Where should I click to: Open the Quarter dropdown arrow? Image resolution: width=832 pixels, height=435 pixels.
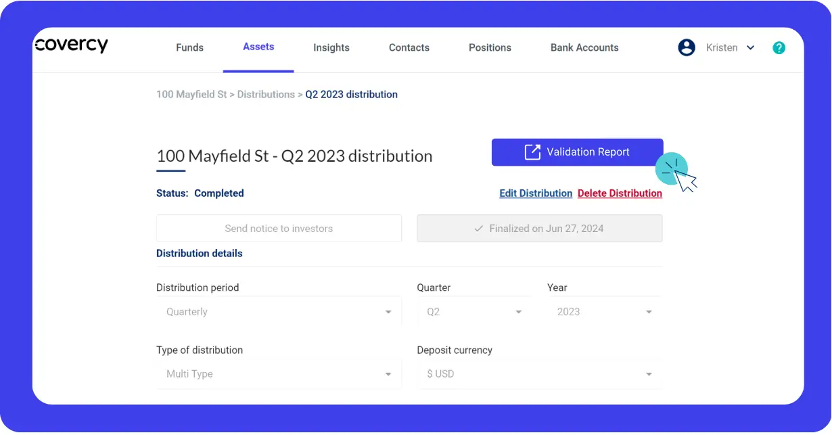(x=519, y=311)
